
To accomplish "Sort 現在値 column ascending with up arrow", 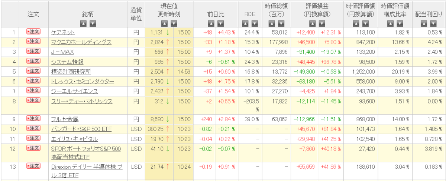I will pyautogui.click(x=165, y=23).
